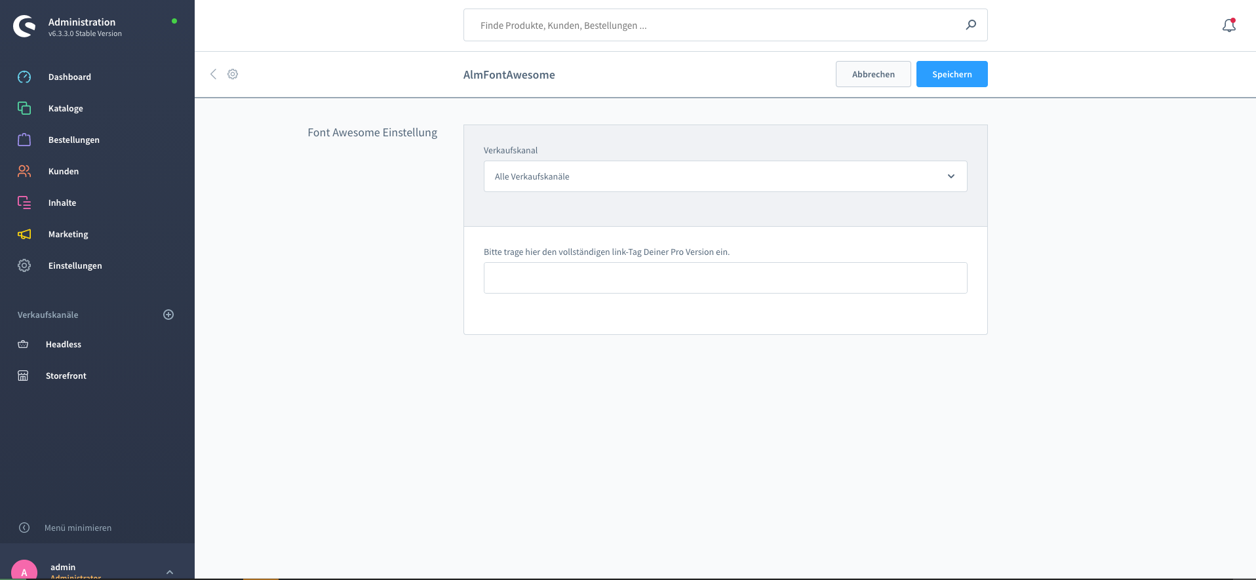Click the Shopware logo icon
The width and height of the screenshot is (1256, 580).
tap(24, 26)
